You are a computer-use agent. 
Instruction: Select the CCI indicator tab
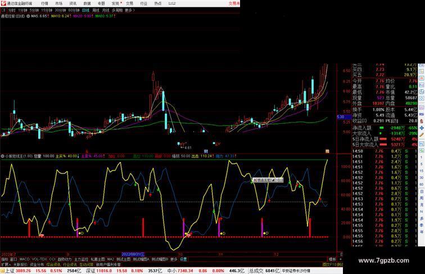coord(52,259)
